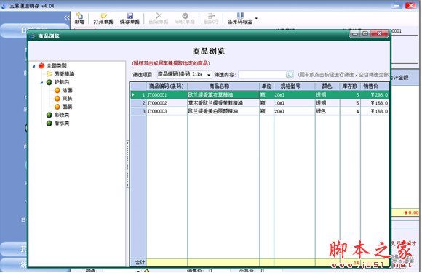Select the 护肤类 category
The image size is (422, 273).
pyautogui.click(x=62, y=82)
